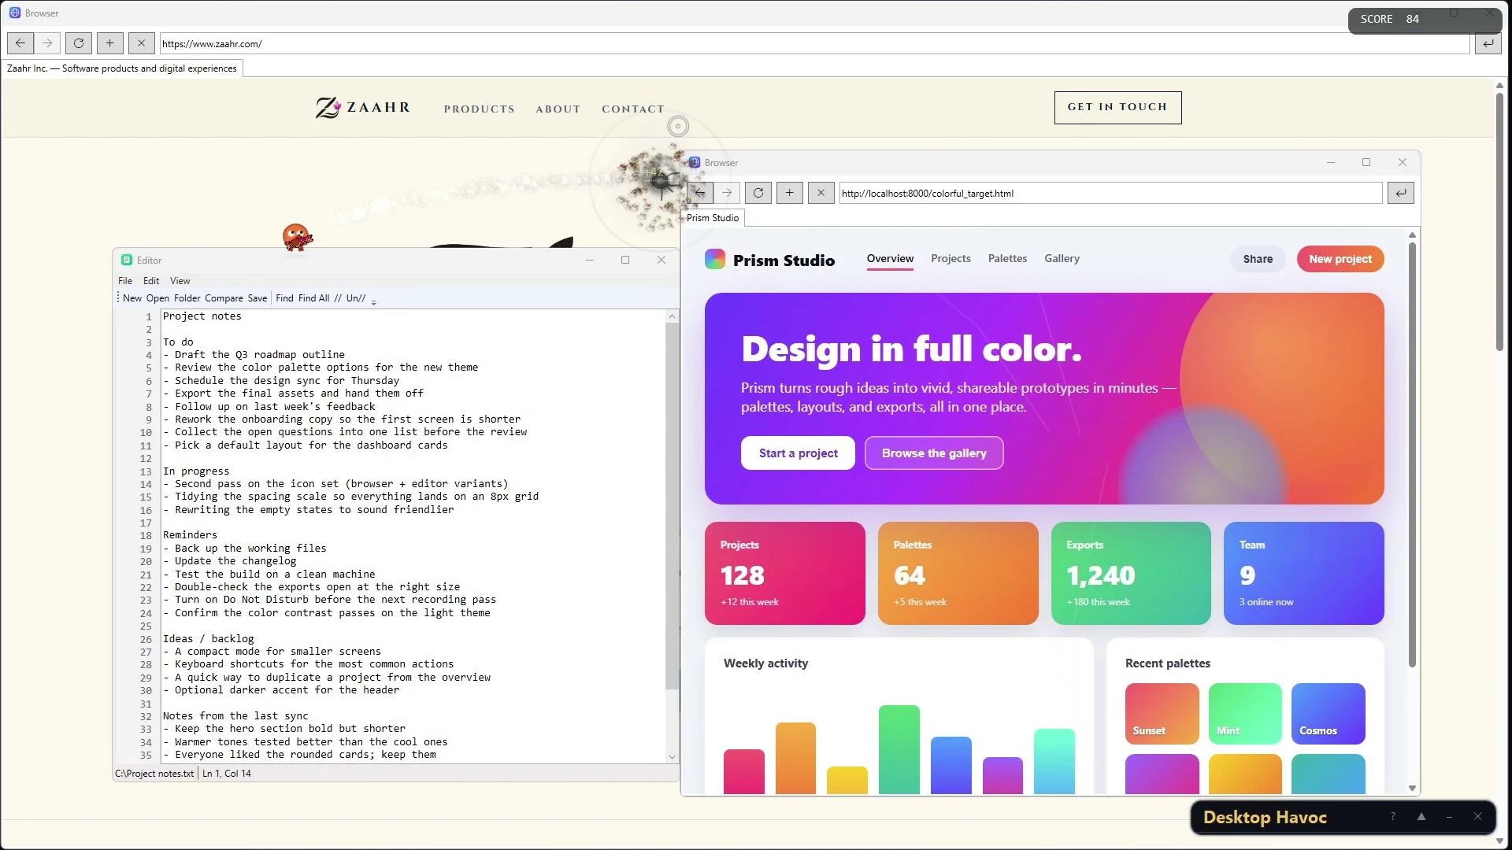Open the Editor File menu
The height and width of the screenshot is (850, 1512).
click(x=125, y=281)
